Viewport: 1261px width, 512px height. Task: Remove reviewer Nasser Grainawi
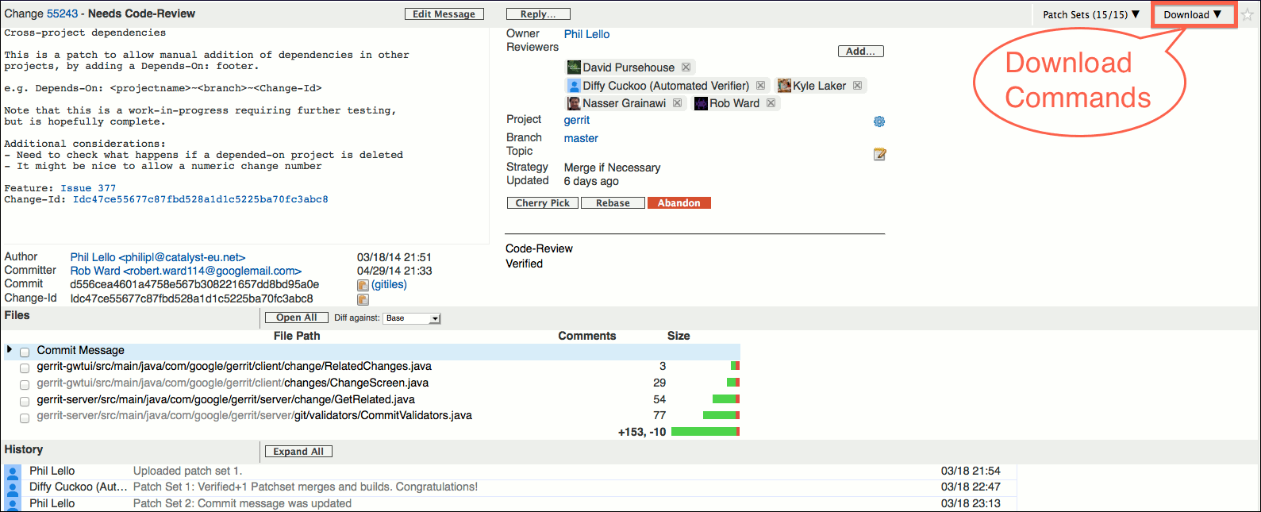(677, 103)
